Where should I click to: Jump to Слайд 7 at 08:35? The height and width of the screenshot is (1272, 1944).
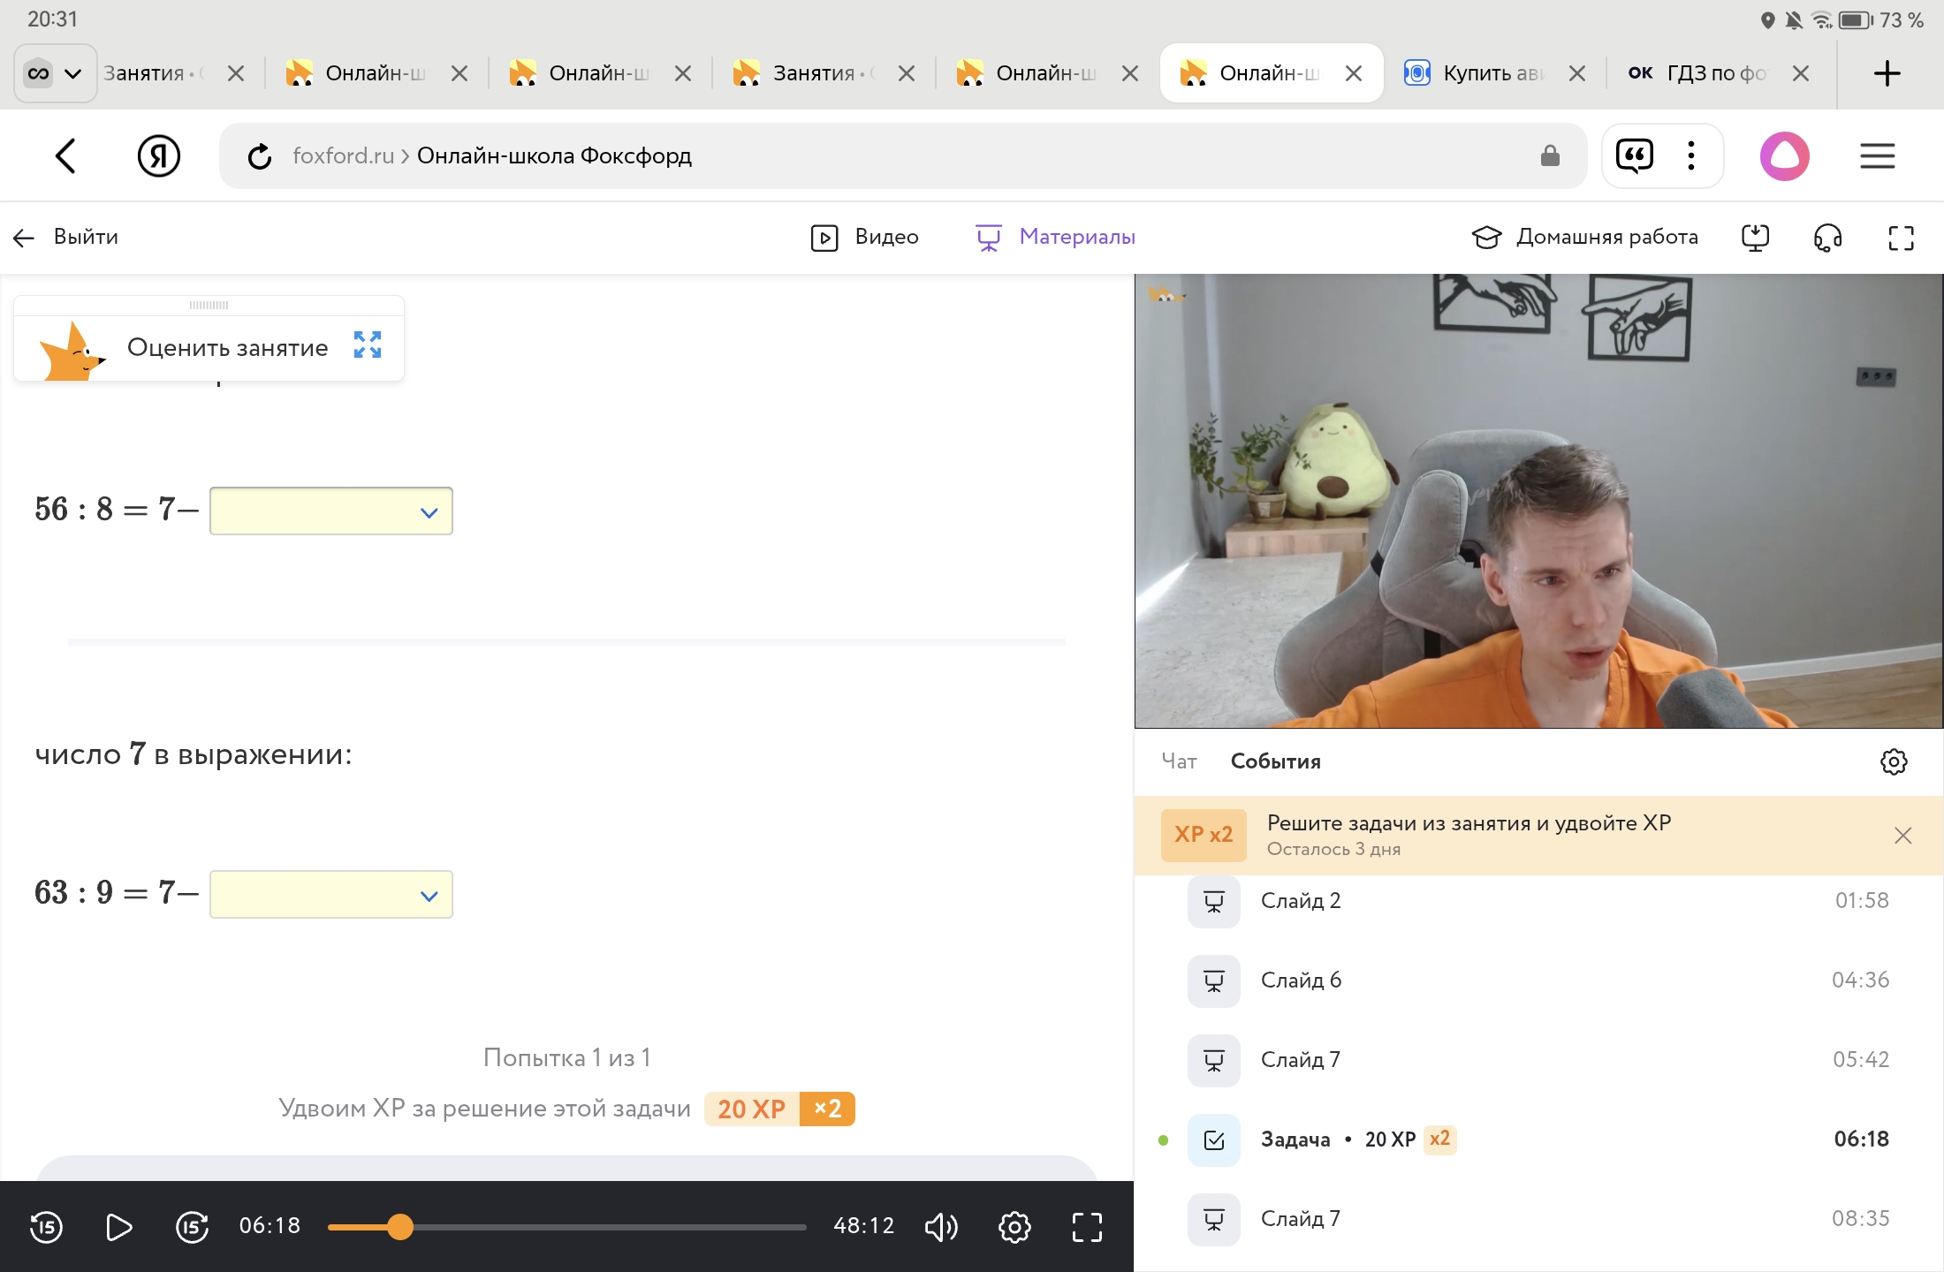click(1538, 1219)
